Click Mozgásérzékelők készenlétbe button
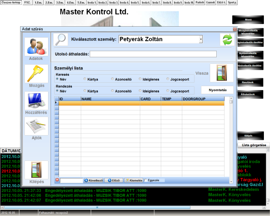Screen dimensions: 270x216 point(250,32)
